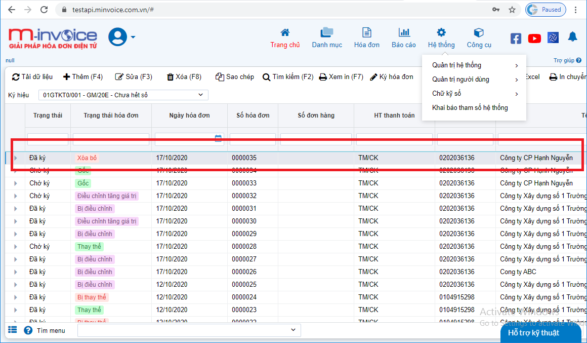
Task: Sort by Số hóa đơn column header
Action: click(x=253, y=116)
